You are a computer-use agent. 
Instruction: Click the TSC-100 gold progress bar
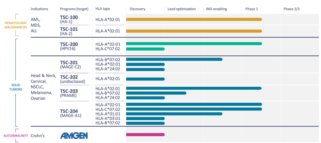194,19
